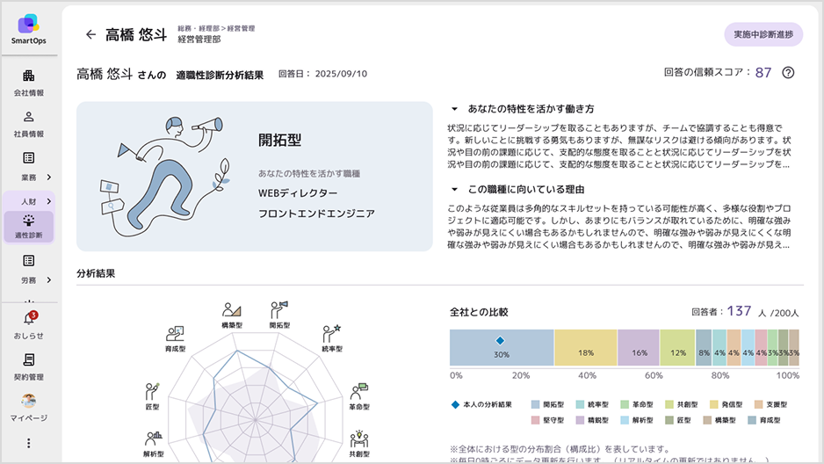Open the three-dot more menu in sidebar
Screen dimensions: 824x464
tap(28, 443)
